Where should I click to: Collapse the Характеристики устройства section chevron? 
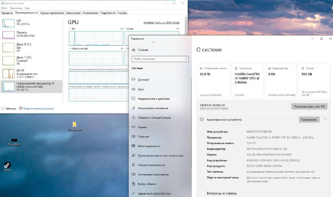tap(326, 119)
